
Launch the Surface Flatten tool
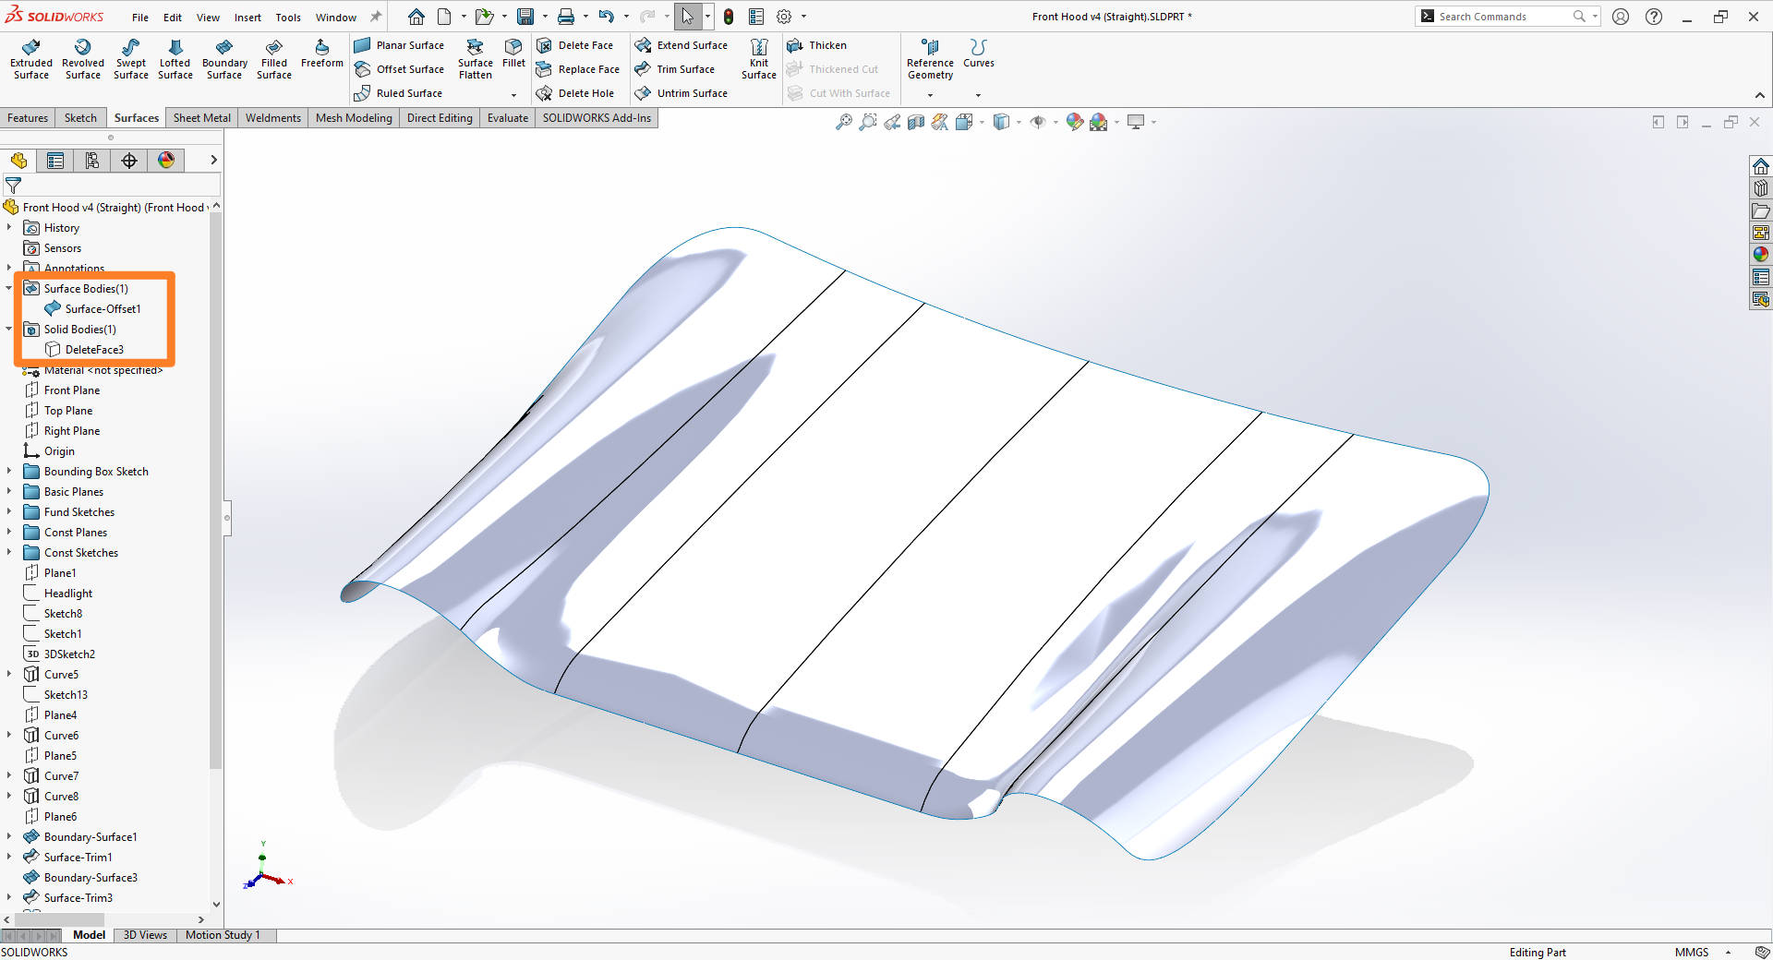[x=475, y=59]
